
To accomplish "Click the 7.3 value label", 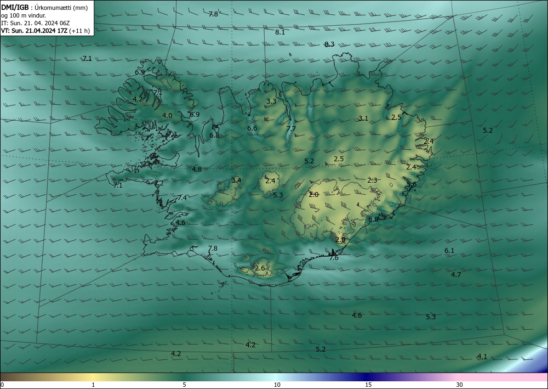I will (172, 134).
